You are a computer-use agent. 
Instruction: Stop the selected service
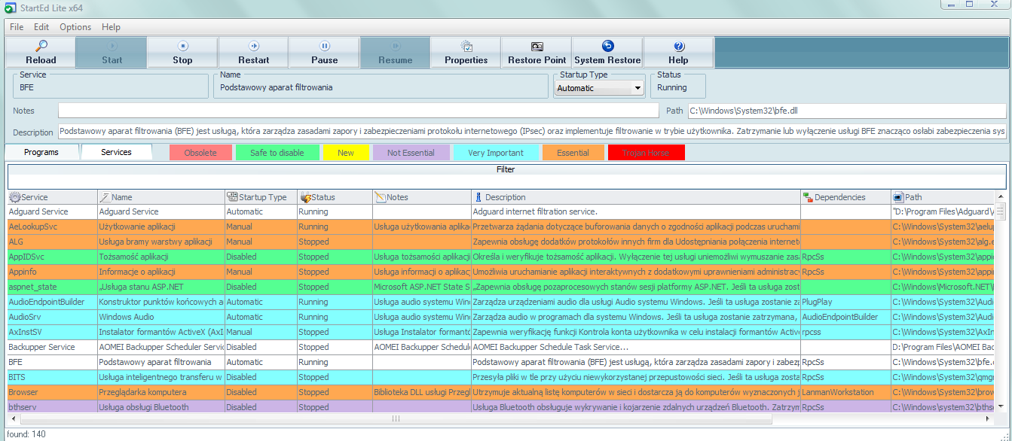(182, 53)
